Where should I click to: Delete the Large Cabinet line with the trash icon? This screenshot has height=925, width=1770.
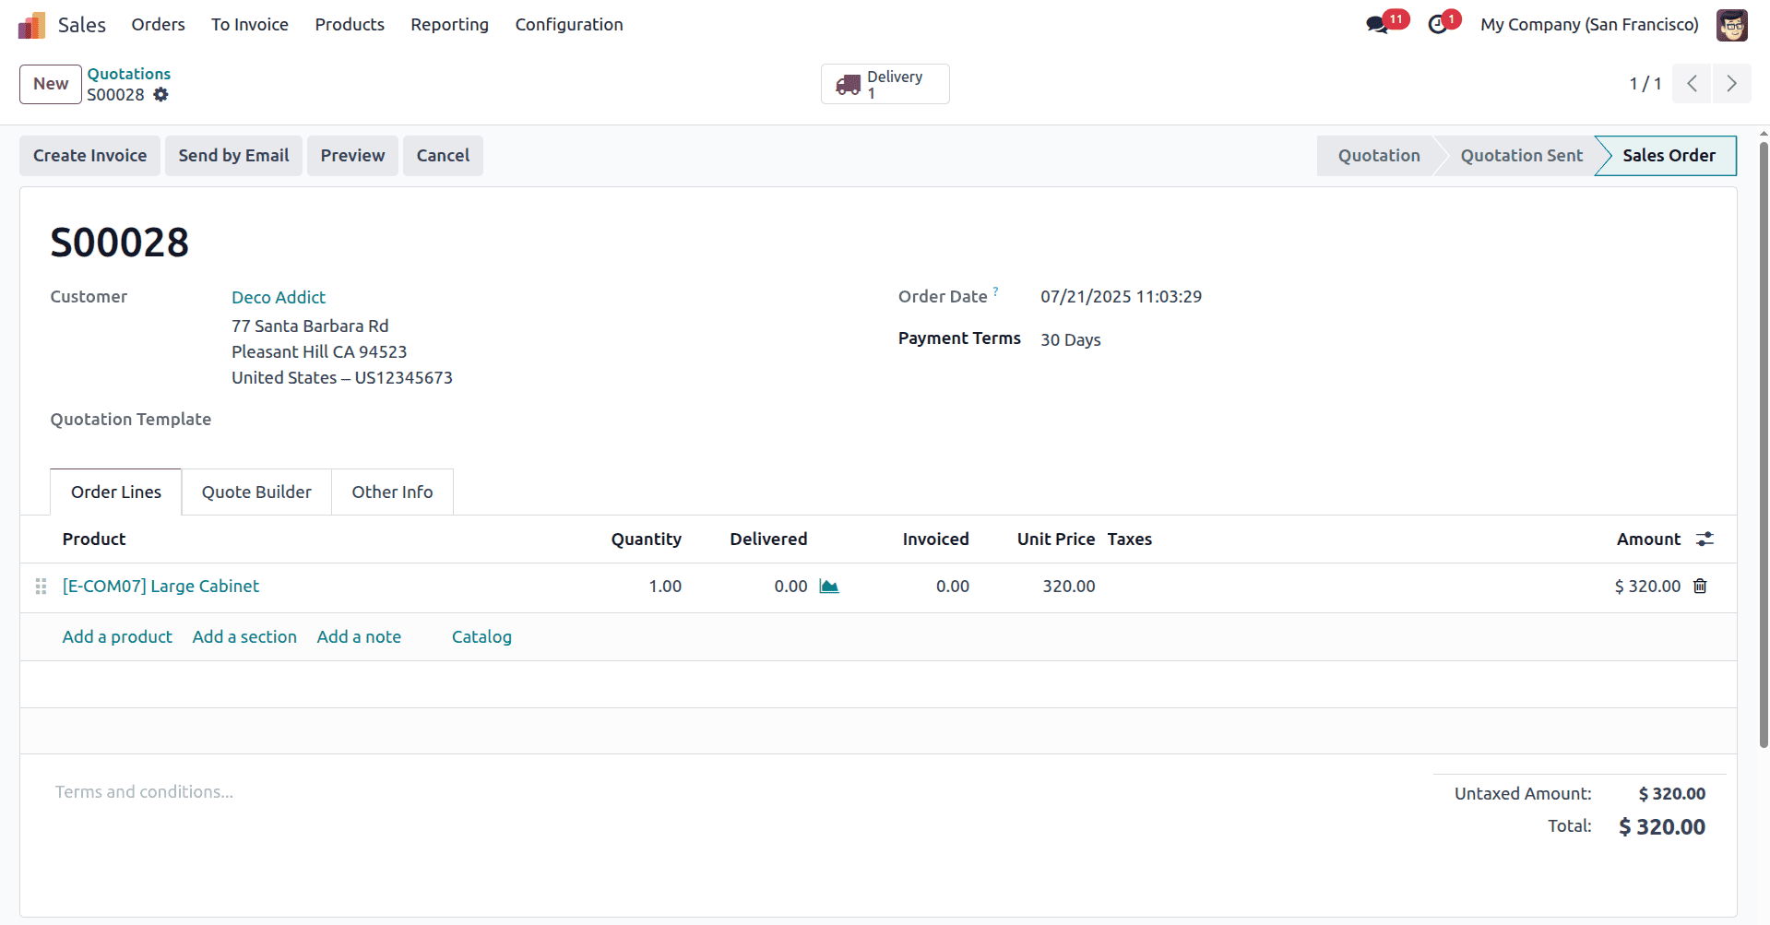click(1700, 586)
